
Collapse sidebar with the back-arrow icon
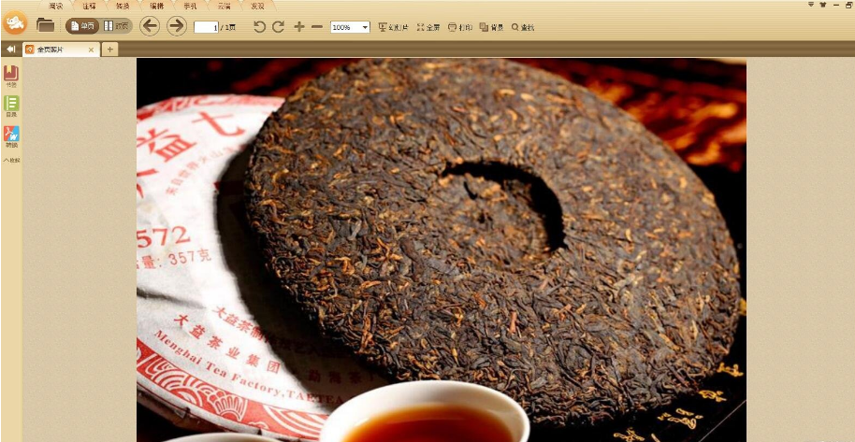pyautogui.click(x=11, y=49)
